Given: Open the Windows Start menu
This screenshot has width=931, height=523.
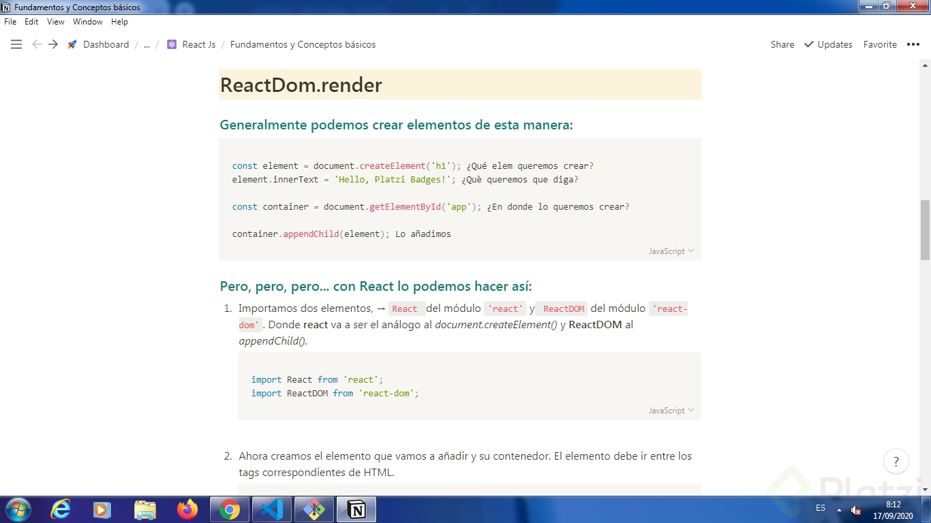Looking at the screenshot, I should (x=17, y=509).
